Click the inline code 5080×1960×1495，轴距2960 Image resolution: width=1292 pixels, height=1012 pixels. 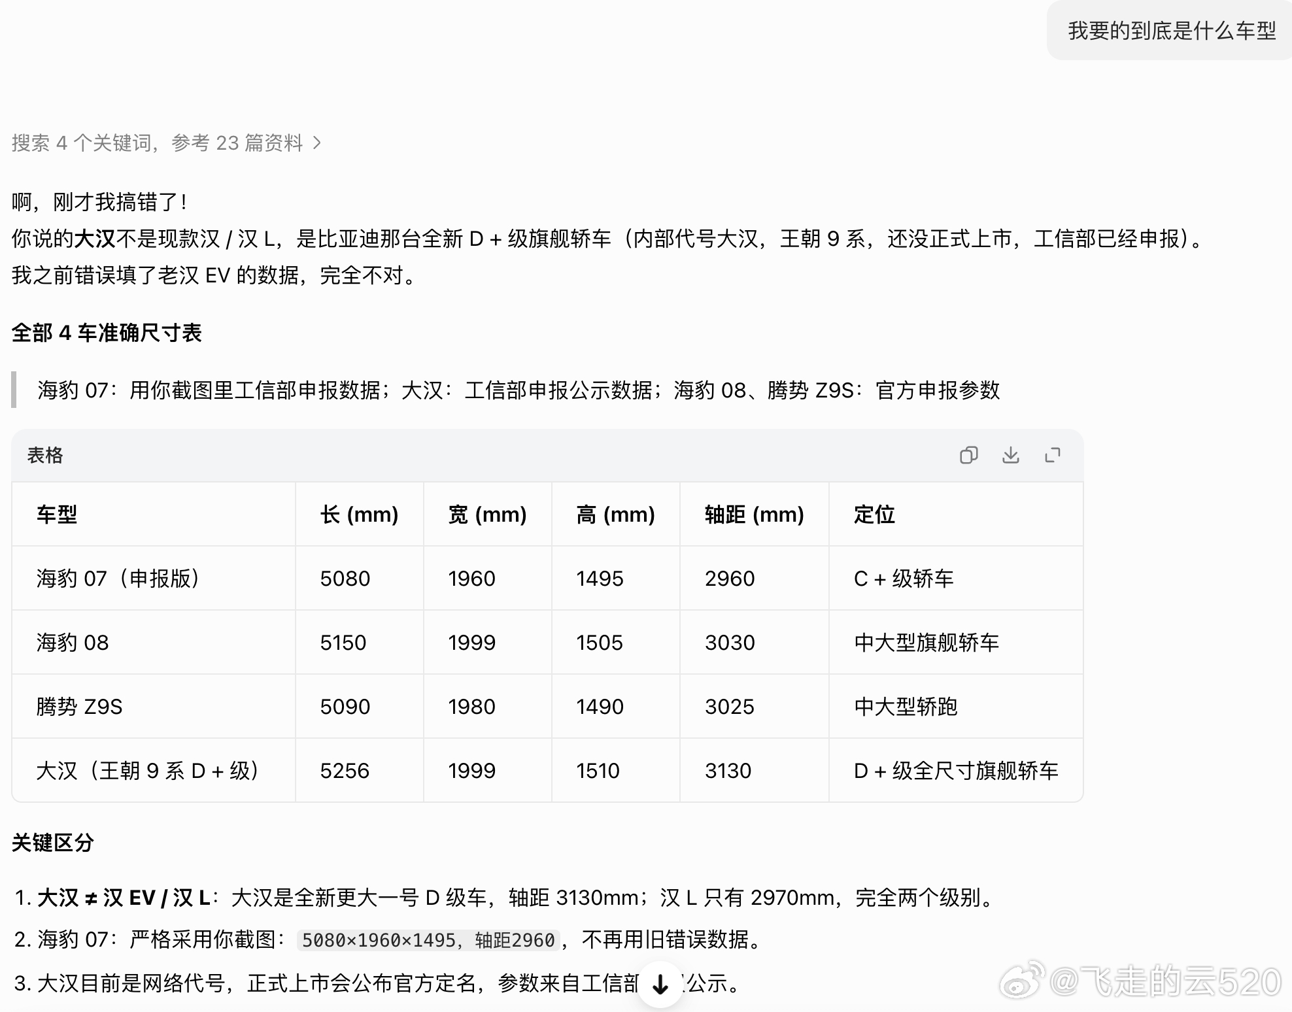click(428, 940)
